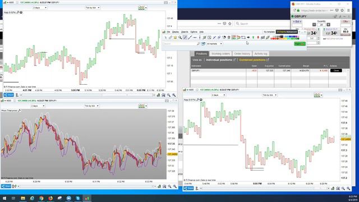Open 2 days timespan dropdown in bottom-right chart

click(218, 95)
